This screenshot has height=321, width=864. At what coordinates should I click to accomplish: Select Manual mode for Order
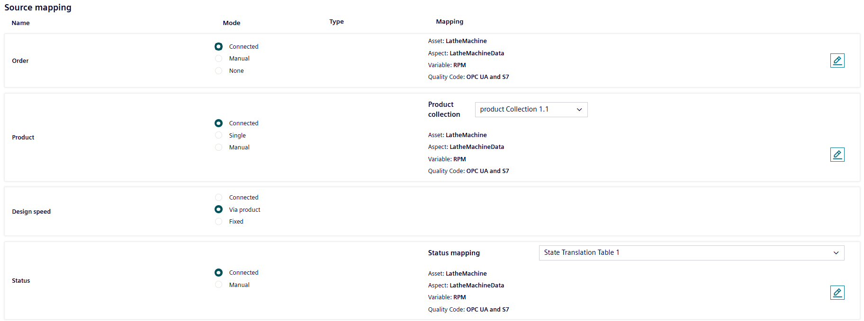click(x=218, y=59)
